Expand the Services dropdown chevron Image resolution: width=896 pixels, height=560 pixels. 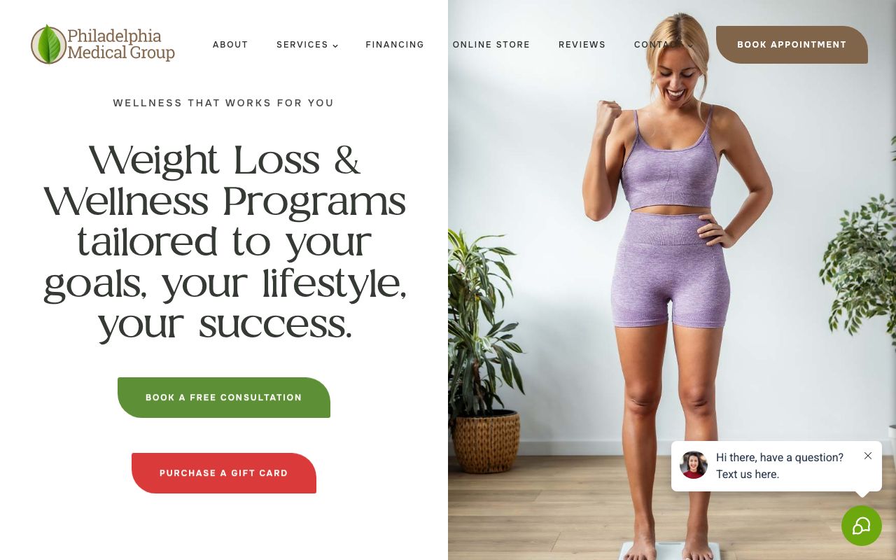(x=335, y=45)
